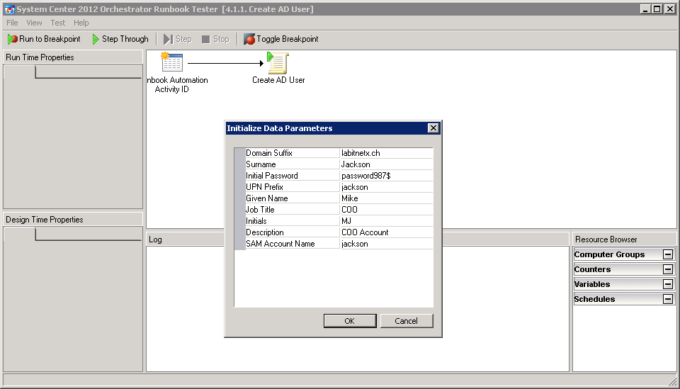The height and width of the screenshot is (389, 680).
Task: Collapse the Variables section
Action: [x=667, y=284]
